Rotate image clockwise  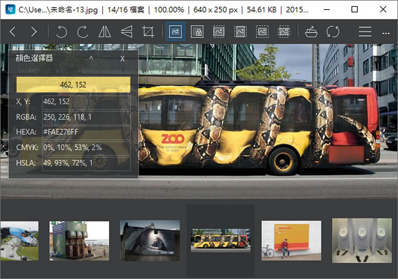[83, 32]
